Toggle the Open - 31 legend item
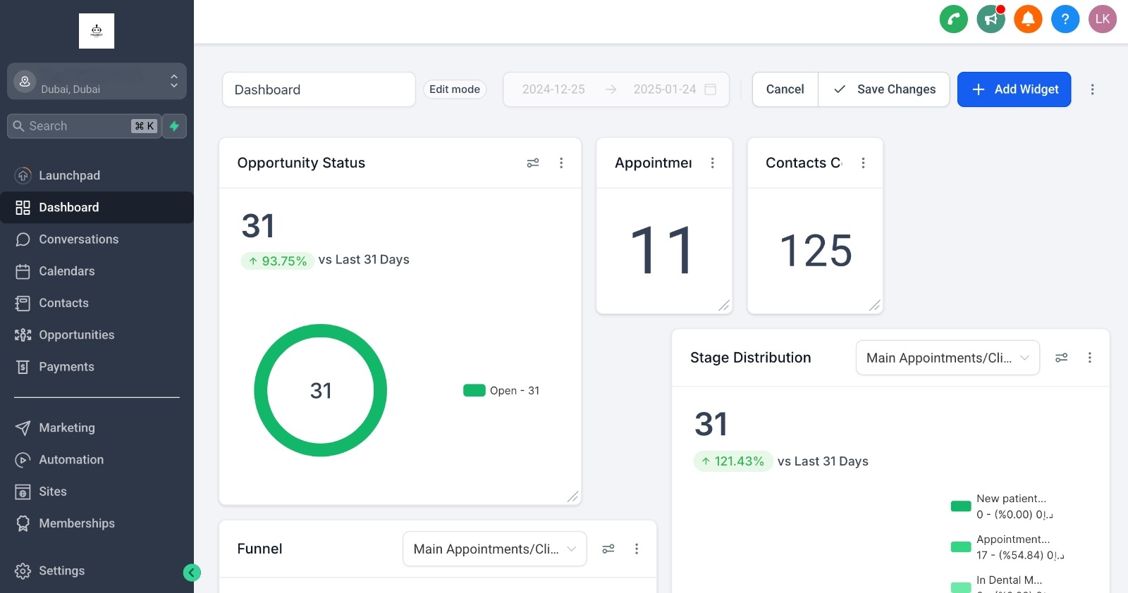The width and height of the screenshot is (1128, 593). coord(501,390)
